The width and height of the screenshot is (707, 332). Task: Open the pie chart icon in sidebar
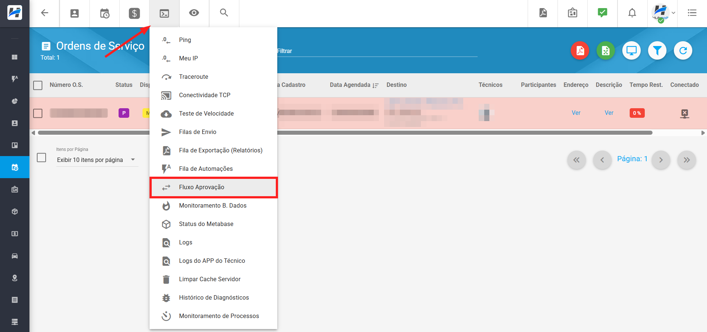pos(15,101)
